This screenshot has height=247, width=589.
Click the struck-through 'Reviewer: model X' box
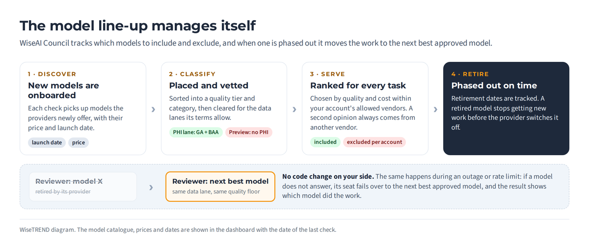pos(83,186)
